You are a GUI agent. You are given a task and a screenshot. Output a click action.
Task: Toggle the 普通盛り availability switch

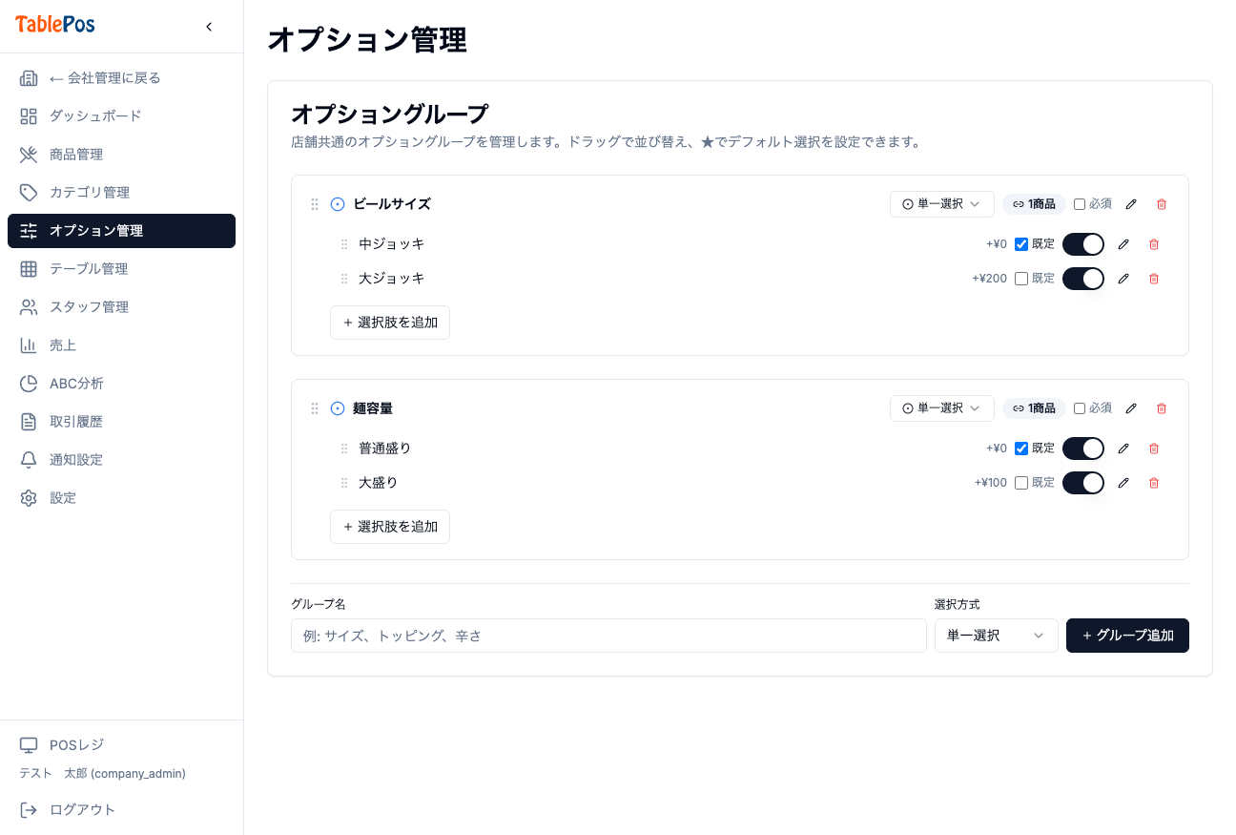pyautogui.click(x=1083, y=449)
